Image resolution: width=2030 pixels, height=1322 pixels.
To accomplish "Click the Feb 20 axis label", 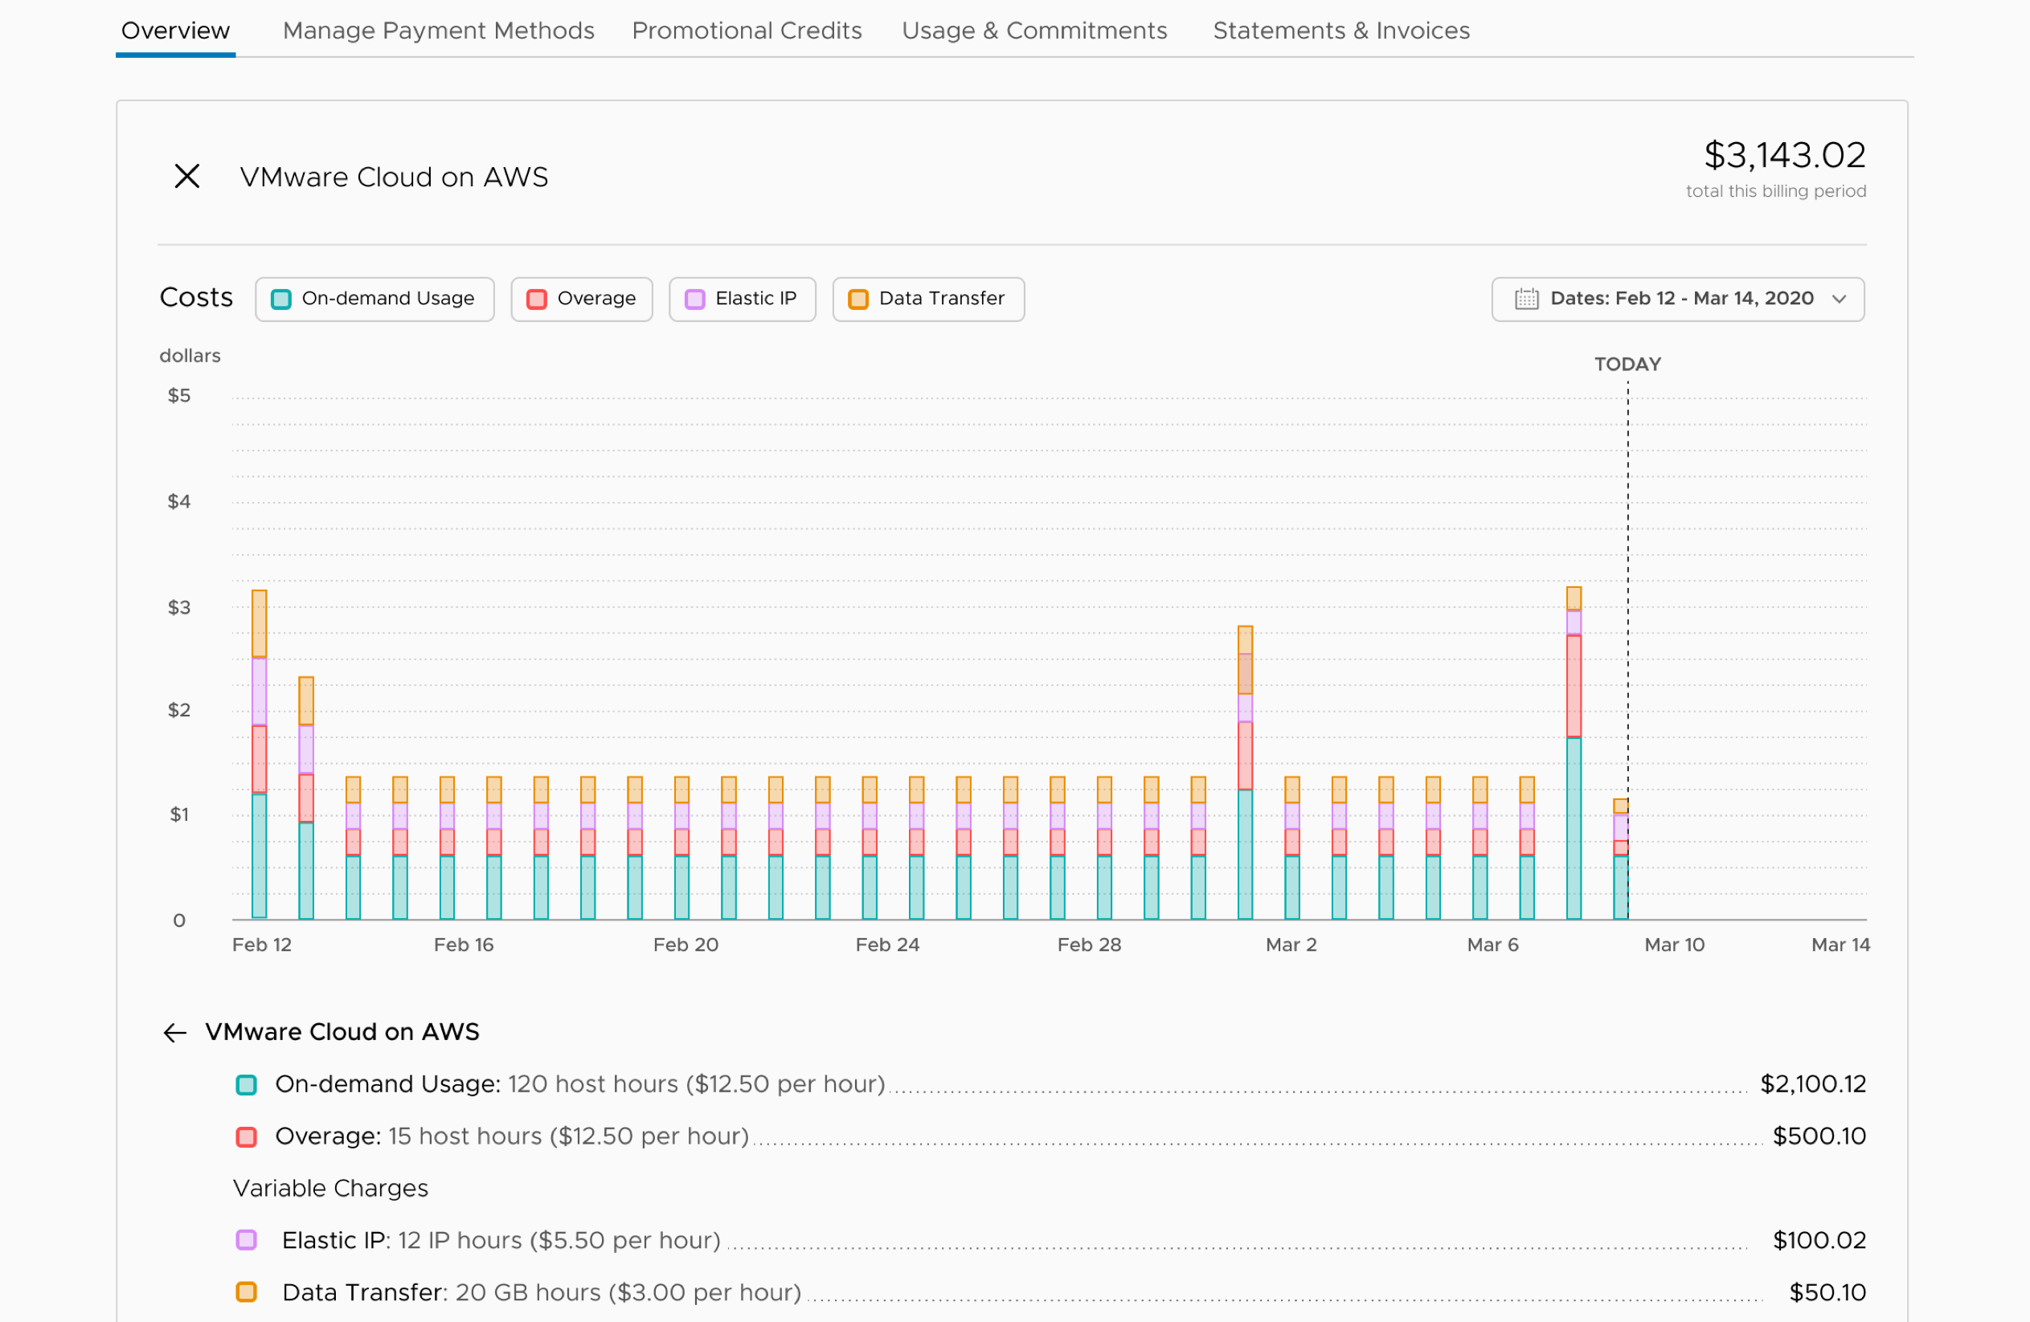I will pyautogui.click(x=686, y=945).
